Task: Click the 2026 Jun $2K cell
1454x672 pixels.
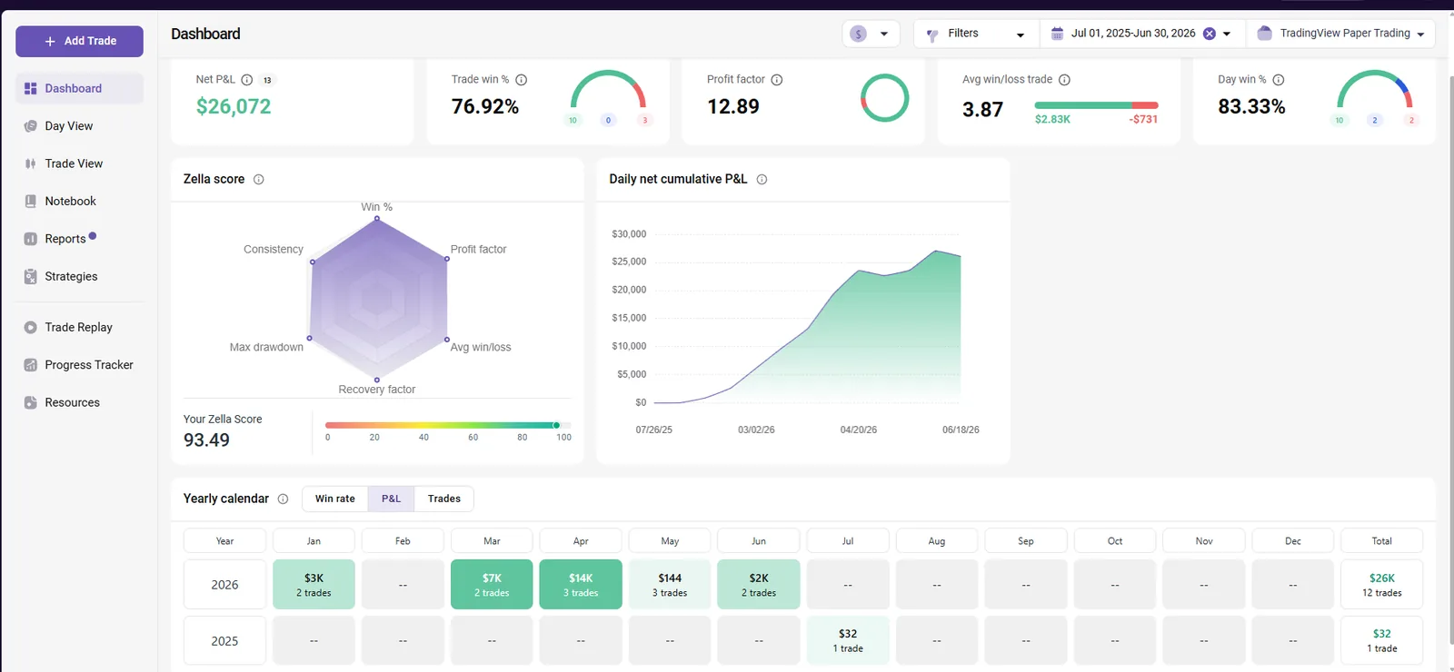Action: pyautogui.click(x=759, y=584)
